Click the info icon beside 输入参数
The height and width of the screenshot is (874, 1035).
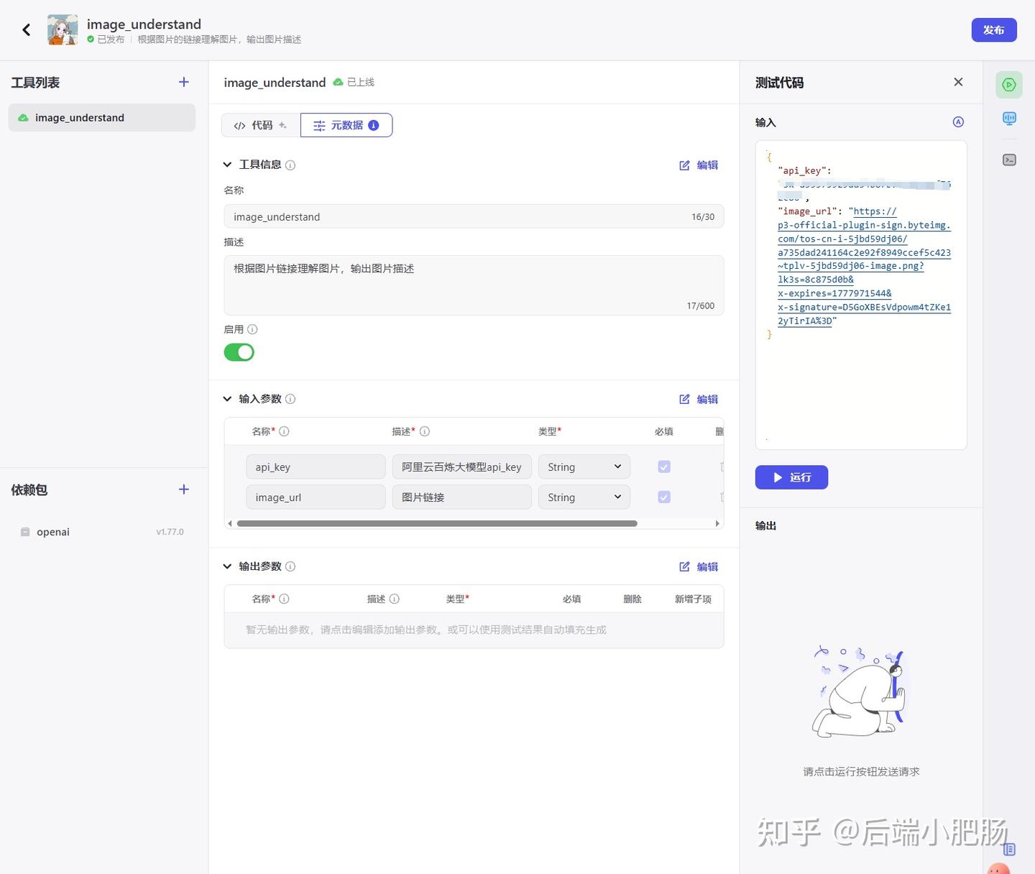pos(290,399)
